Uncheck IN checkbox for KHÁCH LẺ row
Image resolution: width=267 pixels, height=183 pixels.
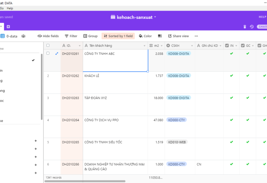pos(232,76)
